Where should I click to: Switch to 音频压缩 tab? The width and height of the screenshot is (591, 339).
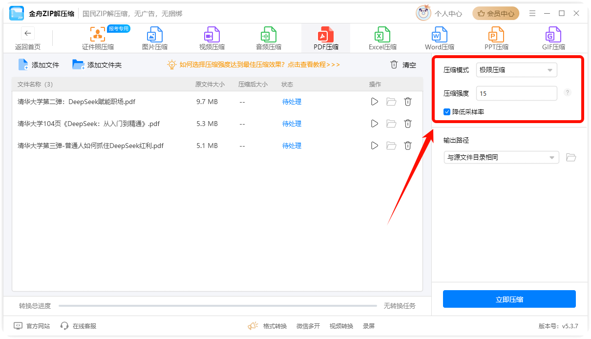pyautogui.click(x=269, y=39)
